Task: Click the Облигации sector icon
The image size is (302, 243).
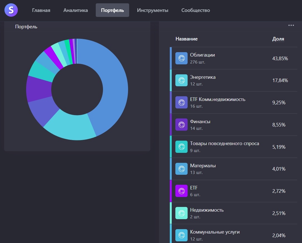Action: point(181,58)
